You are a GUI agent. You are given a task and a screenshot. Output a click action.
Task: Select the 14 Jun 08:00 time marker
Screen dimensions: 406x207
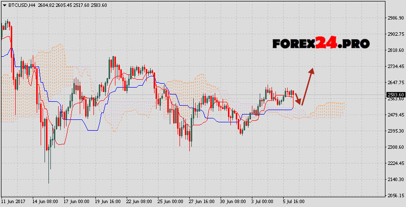(46, 201)
